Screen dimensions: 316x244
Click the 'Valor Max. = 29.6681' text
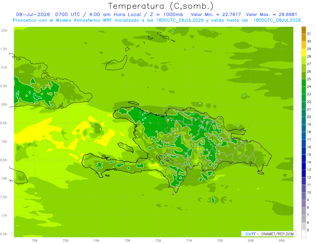click(x=271, y=14)
